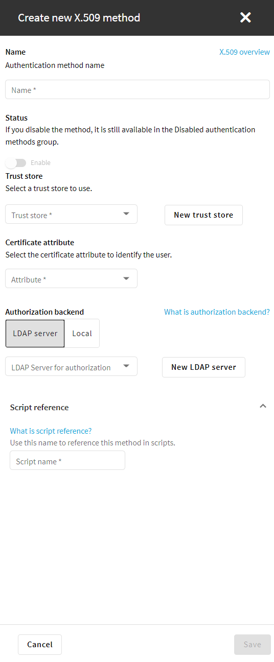Click the Cancel button
Screen dimensions: 274x662
[x=40, y=645]
